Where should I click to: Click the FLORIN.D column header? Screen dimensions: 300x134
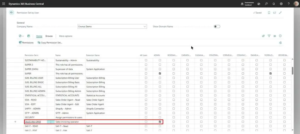(x=269, y=55)
